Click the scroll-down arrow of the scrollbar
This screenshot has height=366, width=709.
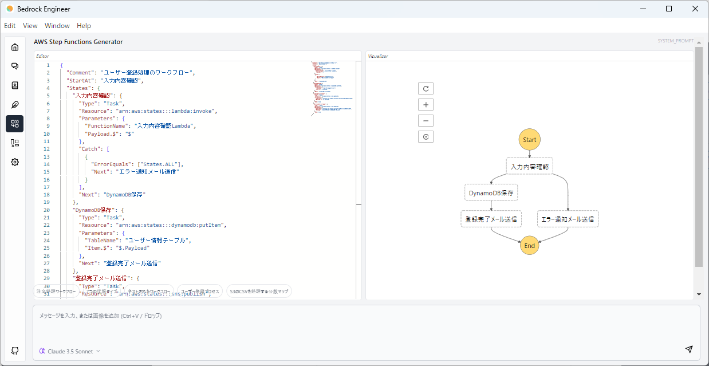point(699,294)
